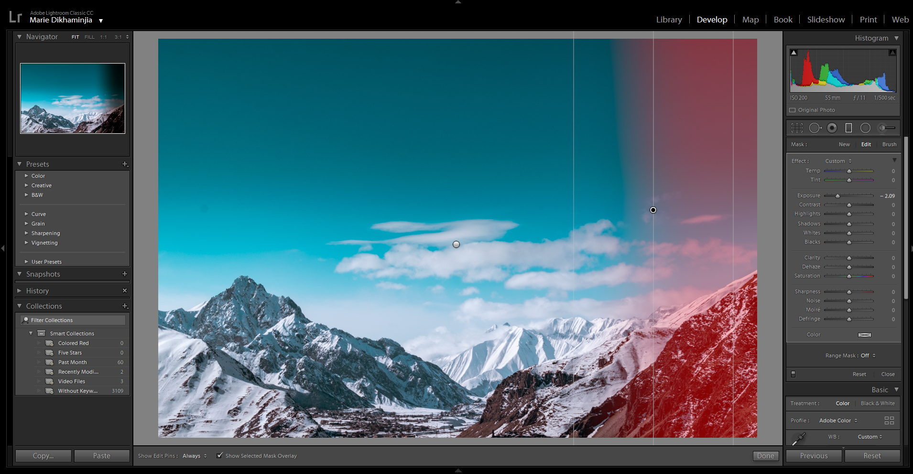Pick the Adjustment Brush tool
This screenshot has width=913, height=474.
point(887,128)
